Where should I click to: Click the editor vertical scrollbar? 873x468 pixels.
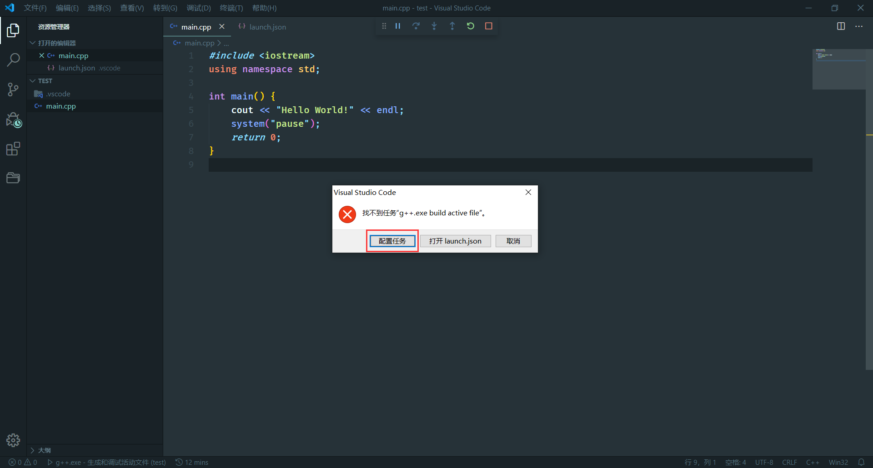869,209
